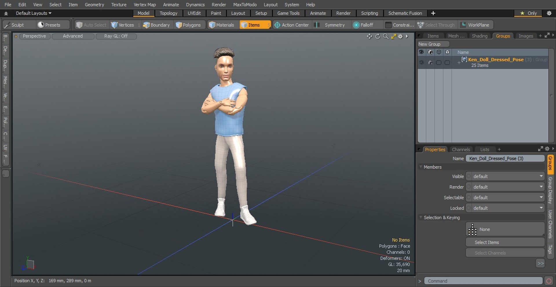
Task: Click the Action Center button
Action: 292,25
